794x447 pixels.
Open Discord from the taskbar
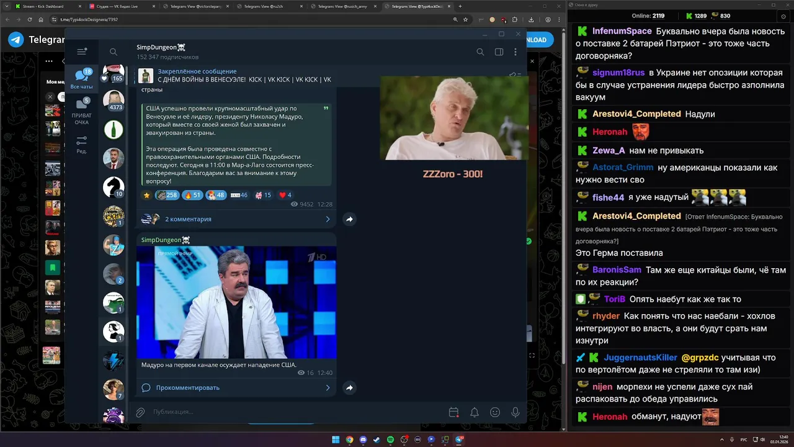pyautogui.click(x=363, y=440)
